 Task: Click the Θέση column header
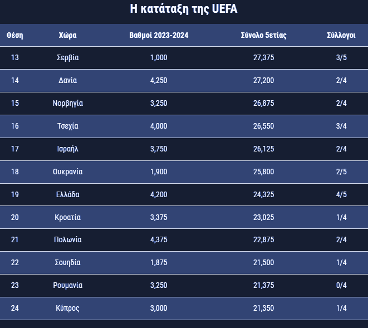click(x=15, y=35)
